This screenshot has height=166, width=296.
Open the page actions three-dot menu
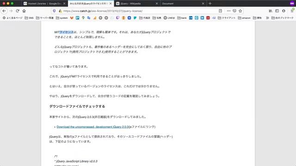(x=228, y=11)
